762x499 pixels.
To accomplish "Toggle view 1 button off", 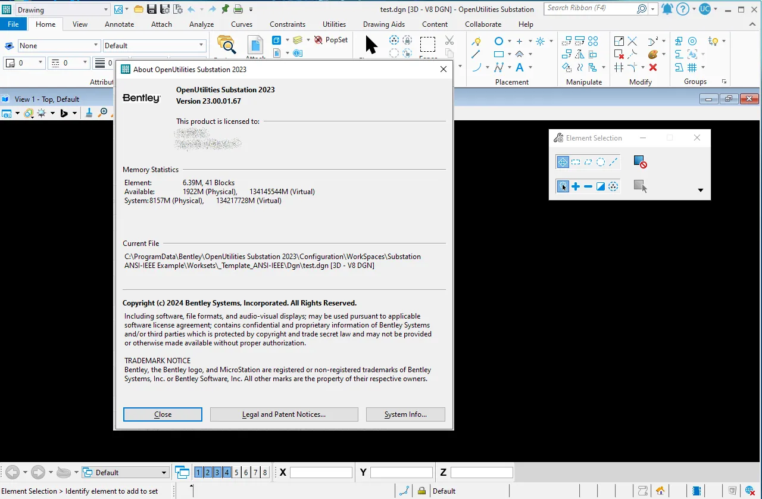I will point(198,472).
